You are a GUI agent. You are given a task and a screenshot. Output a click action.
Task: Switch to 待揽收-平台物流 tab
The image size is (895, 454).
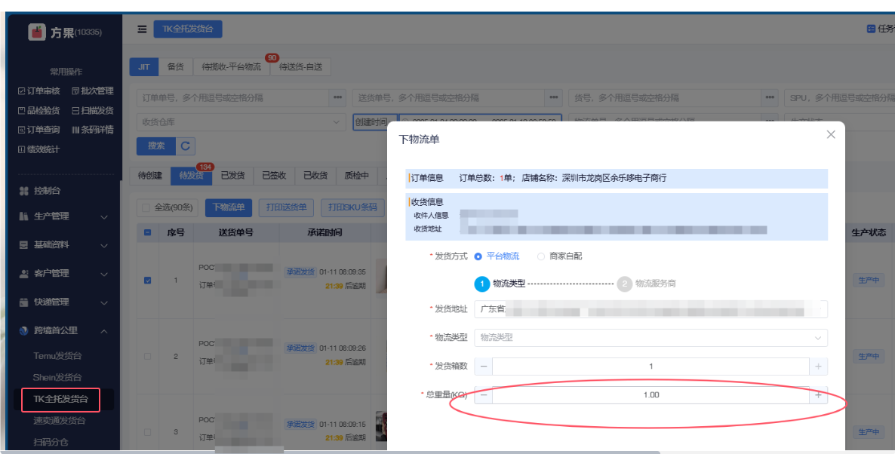point(231,66)
